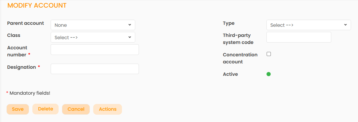Click the Mandatory fields note
The image size is (358, 122).
coord(30,93)
